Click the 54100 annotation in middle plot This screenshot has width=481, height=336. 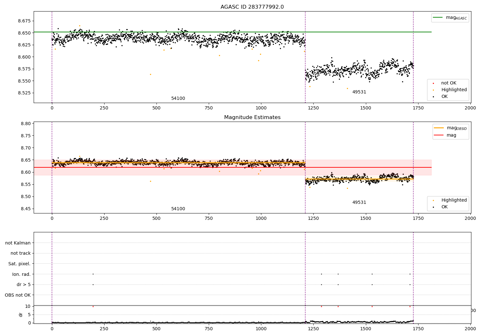tap(178, 209)
